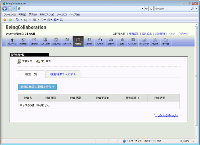The image size is (200, 145).
Task: Click the red Stop loading icon
Action: coord(151,9)
